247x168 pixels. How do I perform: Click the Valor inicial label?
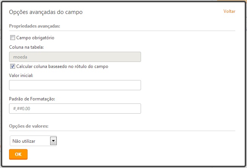click(x=21, y=76)
